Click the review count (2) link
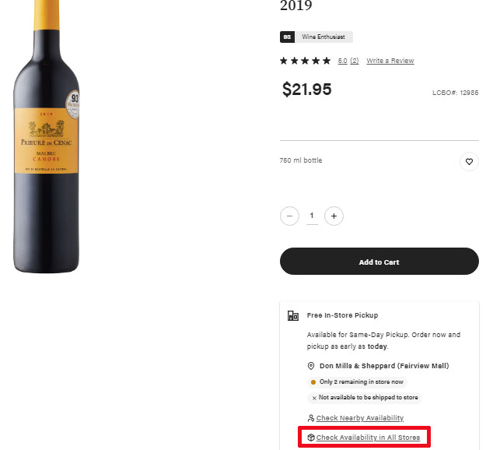The image size is (493, 450). [x=354, y=61]
